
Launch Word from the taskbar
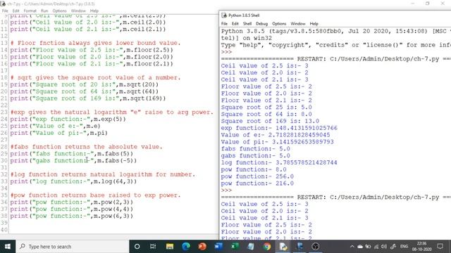tap(218, 247)
